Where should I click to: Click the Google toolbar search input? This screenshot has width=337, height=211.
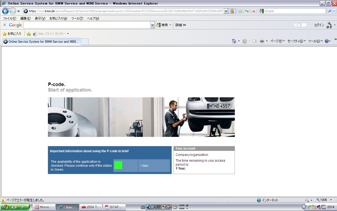click(87, 25)
